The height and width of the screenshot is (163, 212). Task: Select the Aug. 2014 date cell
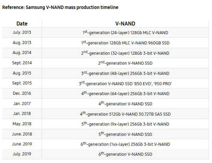pos(22,53)
